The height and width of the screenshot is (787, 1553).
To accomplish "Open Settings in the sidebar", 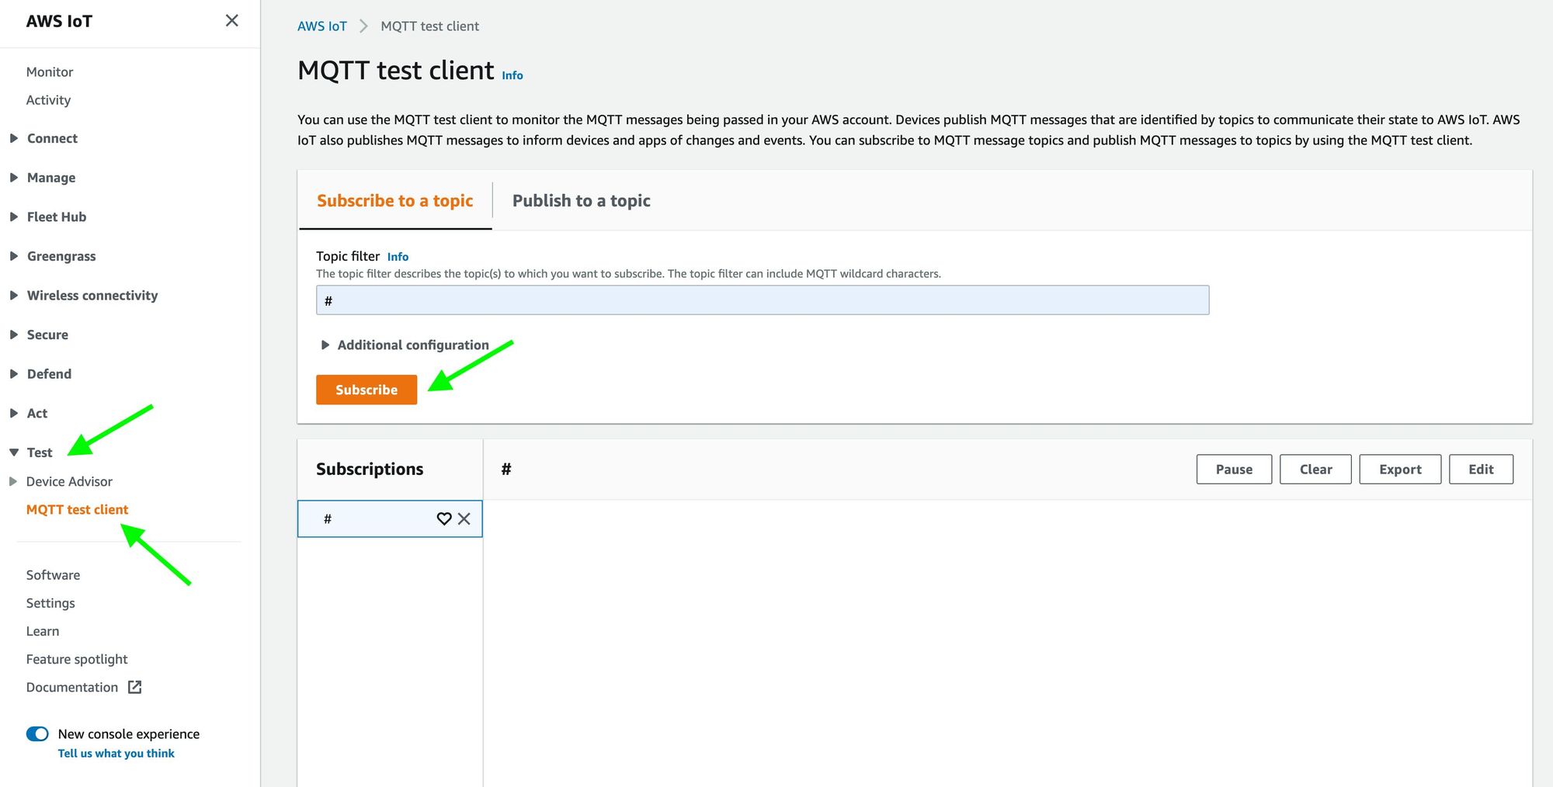I will coord(50,603).
